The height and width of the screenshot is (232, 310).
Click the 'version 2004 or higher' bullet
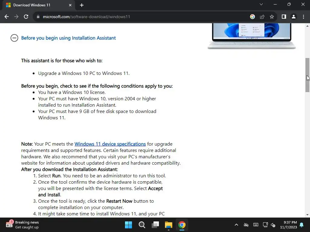97,102
